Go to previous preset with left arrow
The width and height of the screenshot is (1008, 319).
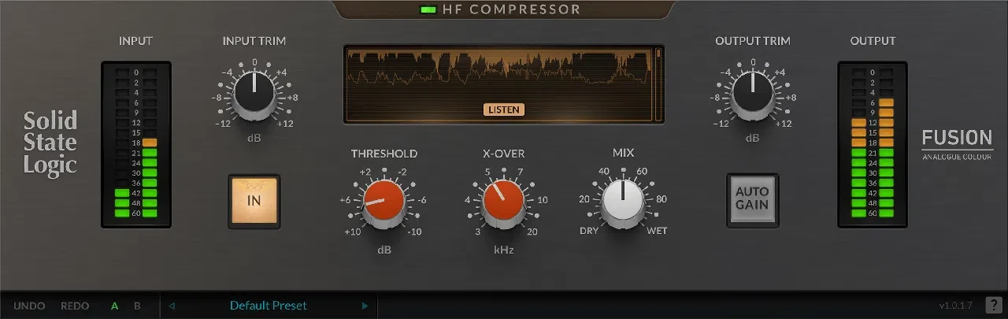[172, 306]
